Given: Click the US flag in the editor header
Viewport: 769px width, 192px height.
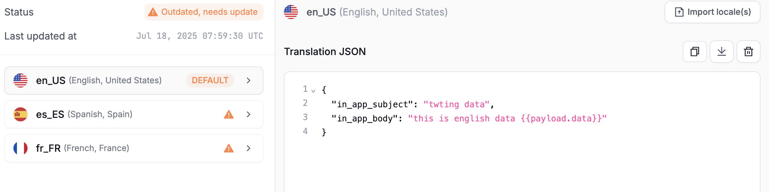Looking at the screenshot, I should (x=291, y=12).
